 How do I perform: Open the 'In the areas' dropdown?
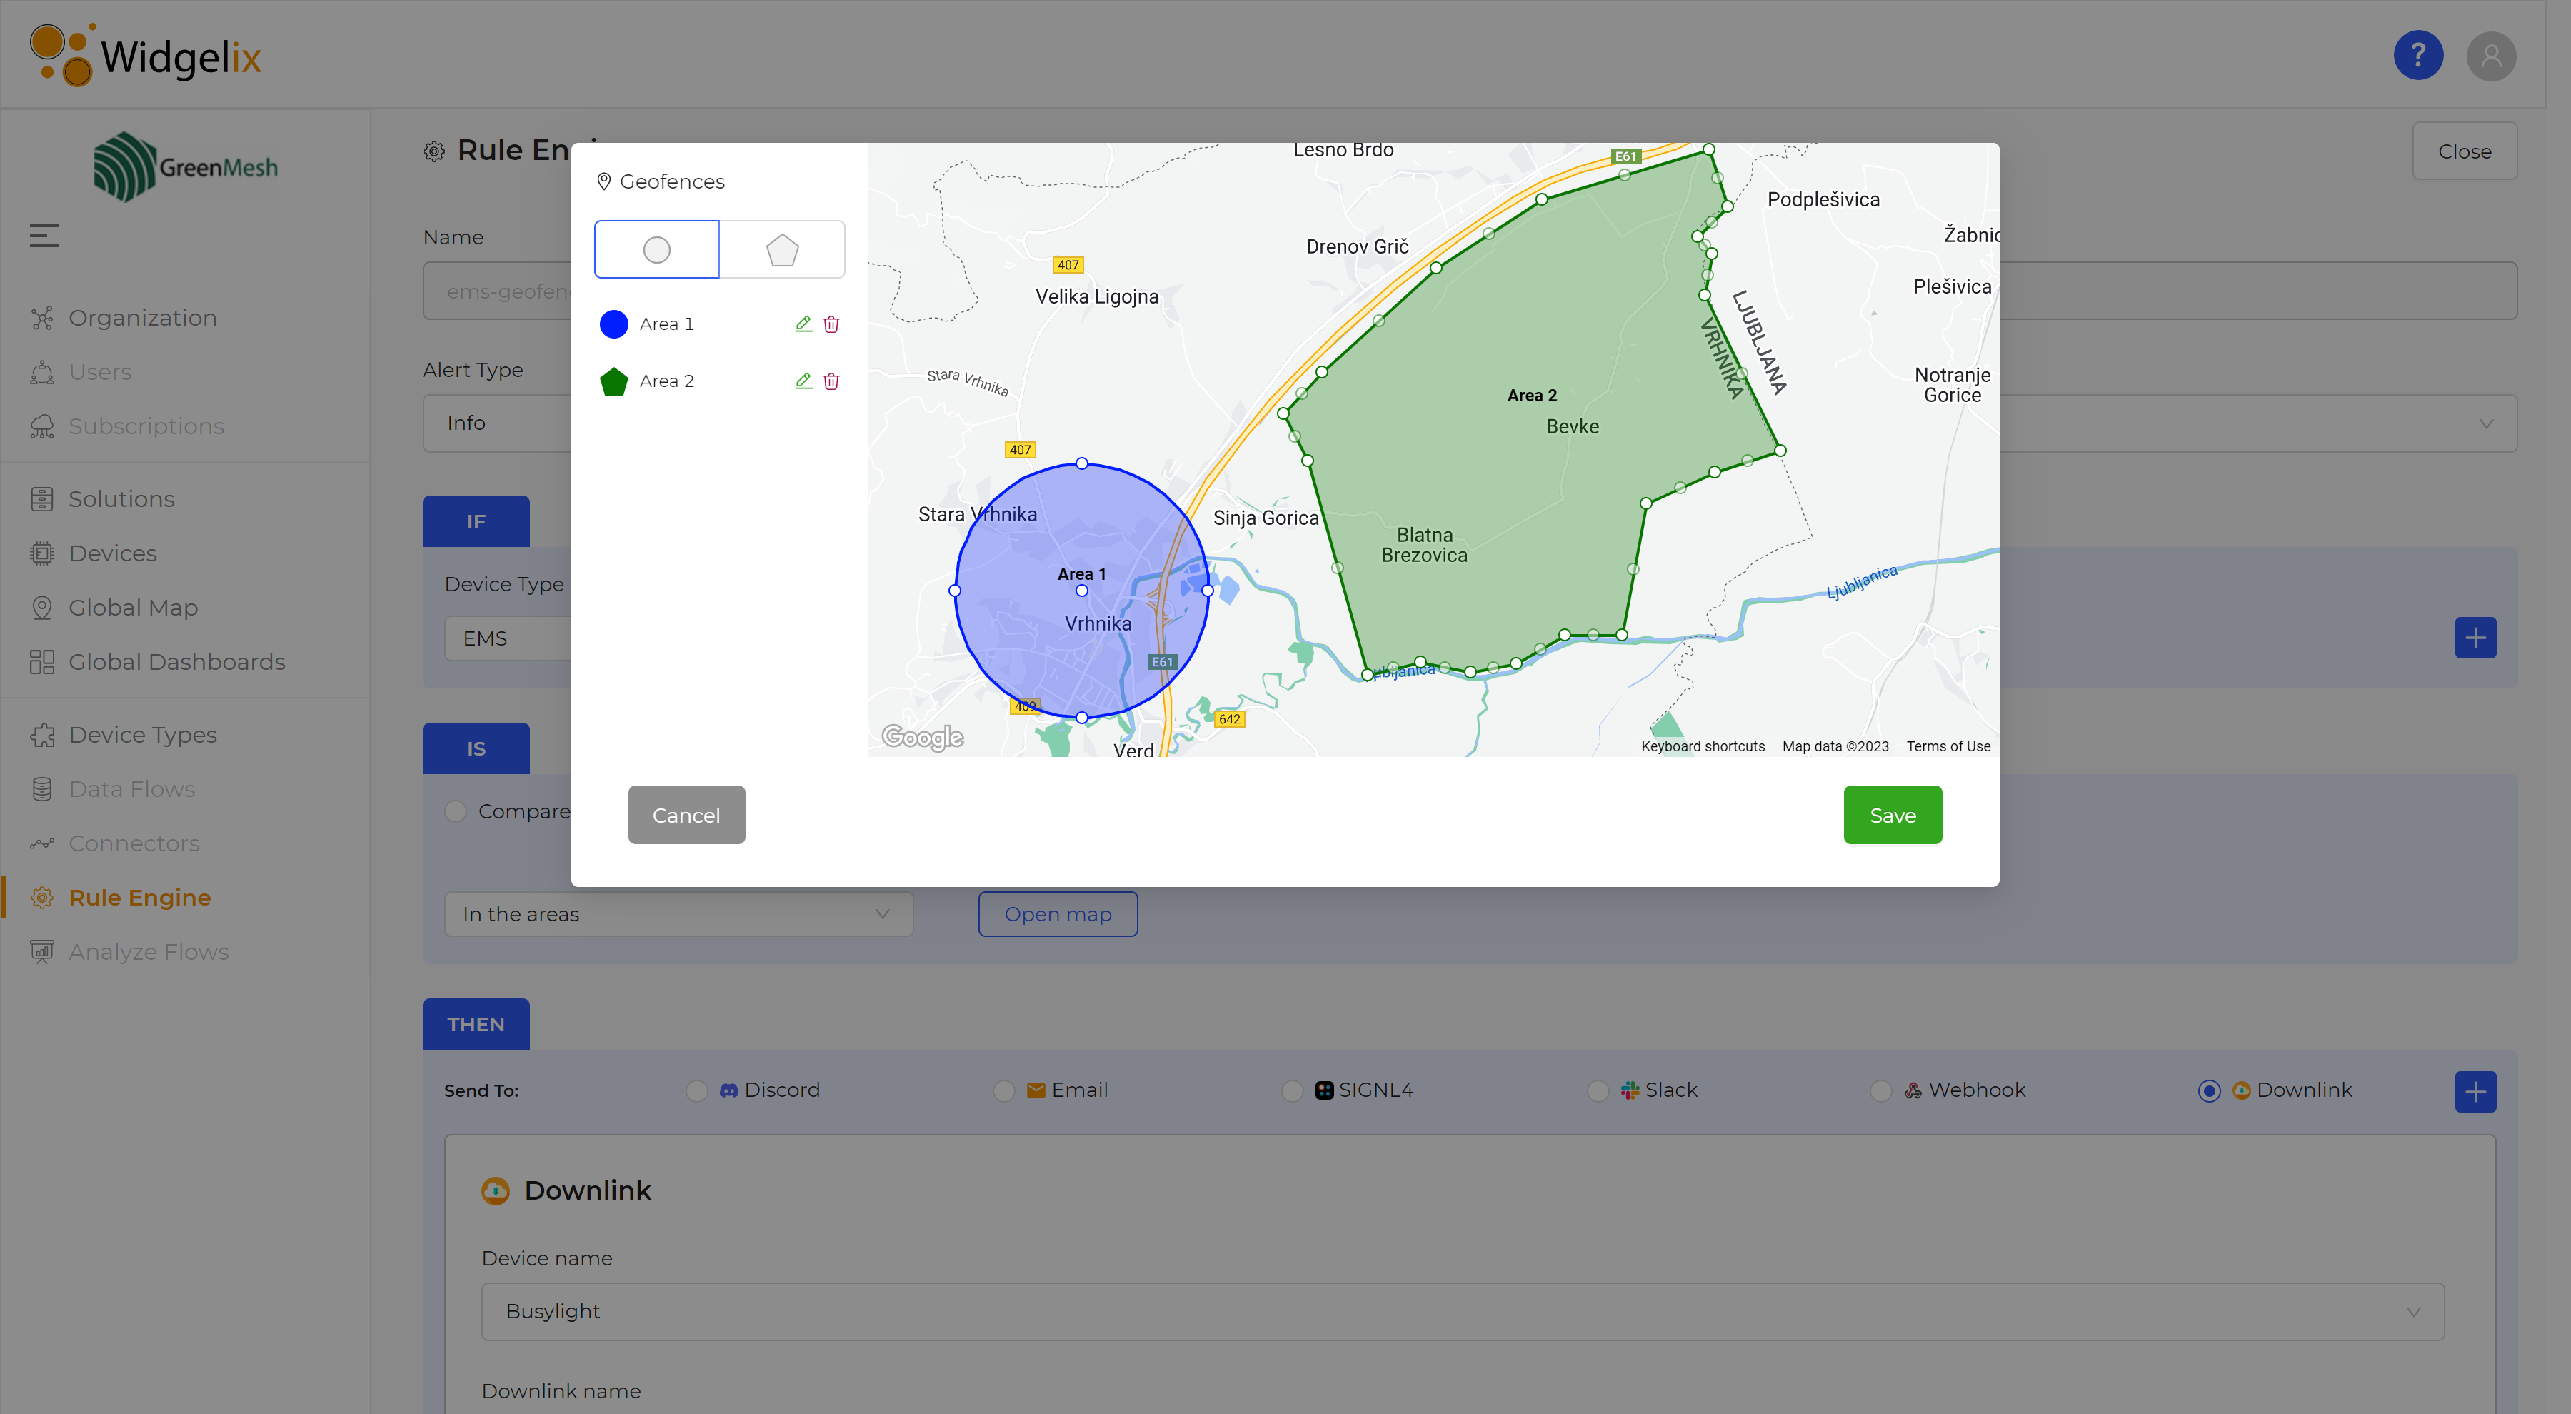(678, 914)
